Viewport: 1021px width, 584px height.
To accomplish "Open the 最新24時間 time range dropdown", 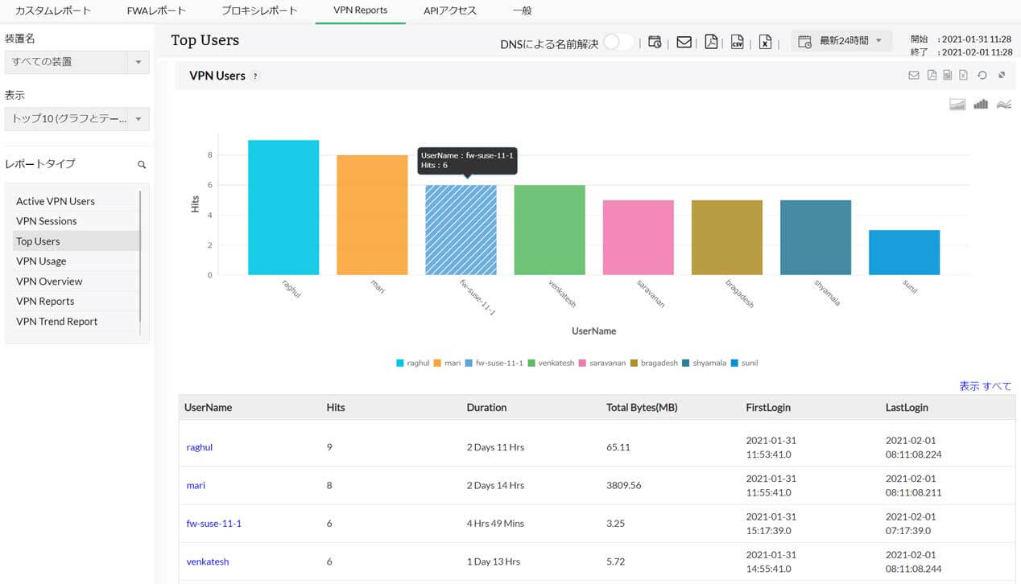I will 841,41.
